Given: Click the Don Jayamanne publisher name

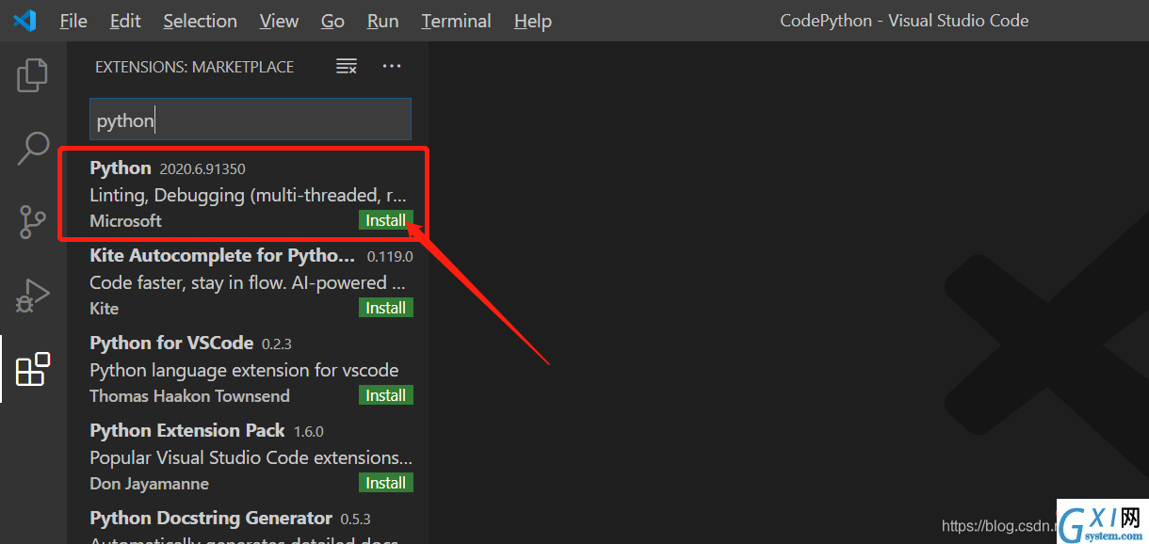Looking at the screenshot, I should click(x=149, y=483).
